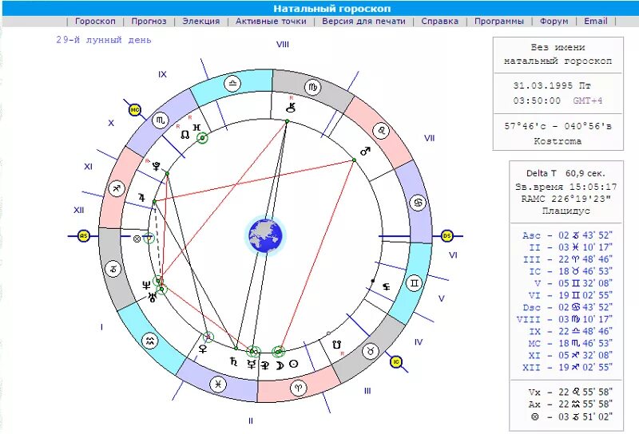Click the Asc row in house table
The width and height of the screenshot is (639, 434).
point(567,235)
